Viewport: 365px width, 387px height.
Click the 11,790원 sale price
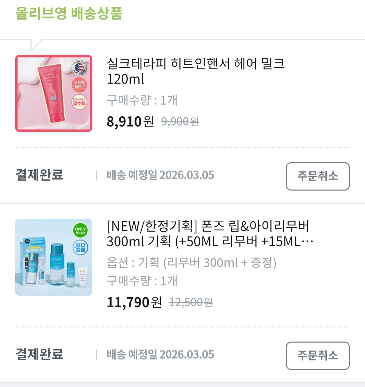134,302
